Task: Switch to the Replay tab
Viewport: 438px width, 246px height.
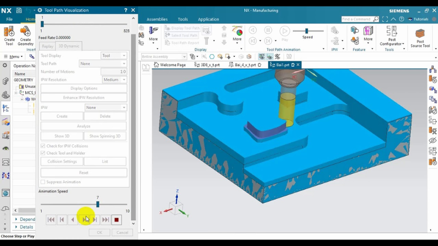Action: click(48, 46)
